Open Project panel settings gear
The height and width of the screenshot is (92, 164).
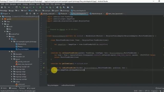[x=34, y=14]
